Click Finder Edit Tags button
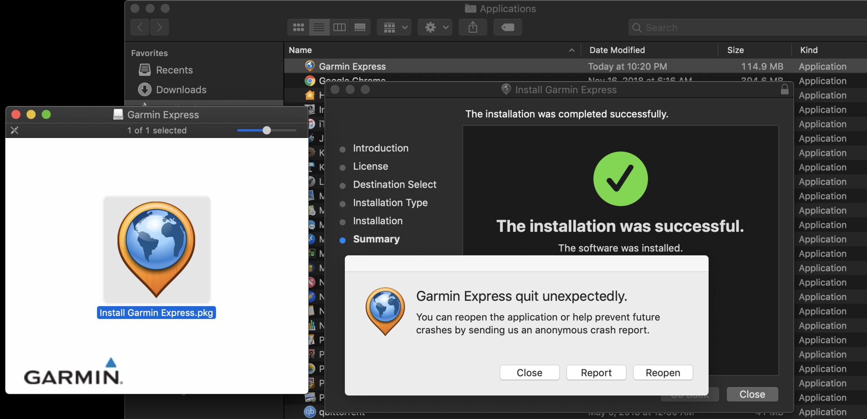 508,27
